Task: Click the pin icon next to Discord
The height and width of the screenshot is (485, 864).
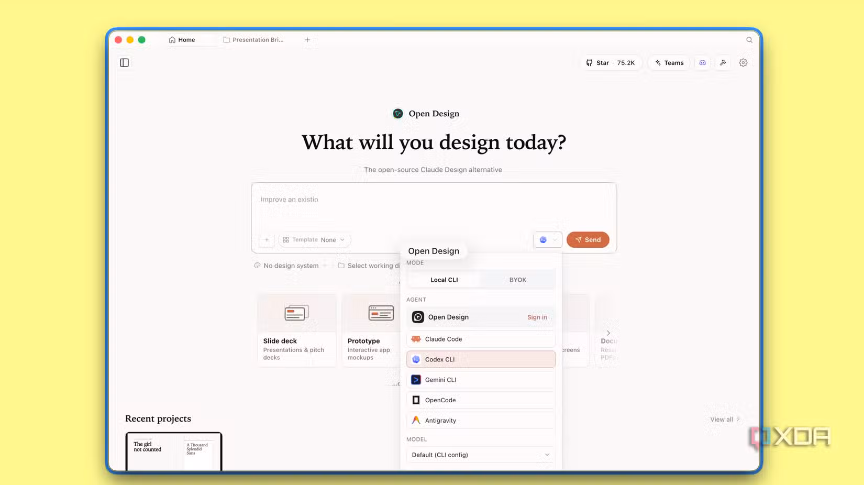Action: pos(723,63)
